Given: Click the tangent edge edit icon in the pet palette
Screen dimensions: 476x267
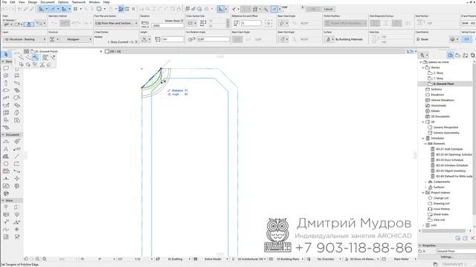Looking at the screenshot, I should pos(35,58).
